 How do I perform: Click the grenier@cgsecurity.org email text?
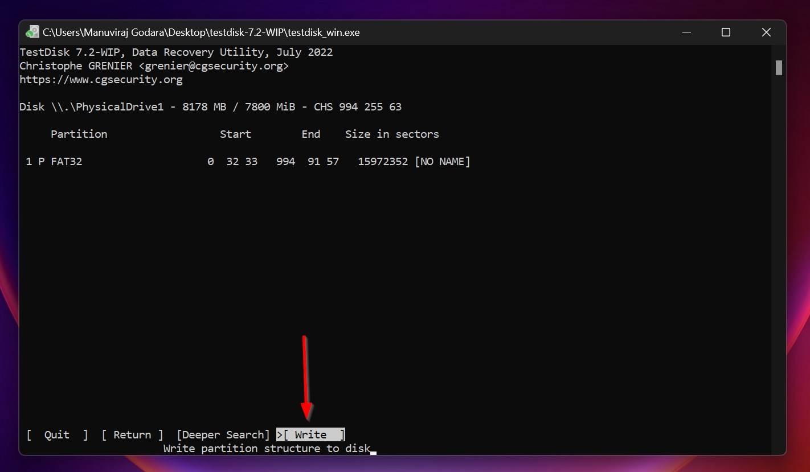tap(214, 66)
